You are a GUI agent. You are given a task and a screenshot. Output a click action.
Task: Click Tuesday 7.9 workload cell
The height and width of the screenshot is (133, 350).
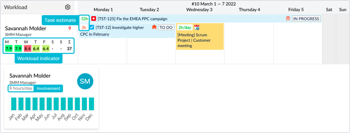tap(18, 49)
